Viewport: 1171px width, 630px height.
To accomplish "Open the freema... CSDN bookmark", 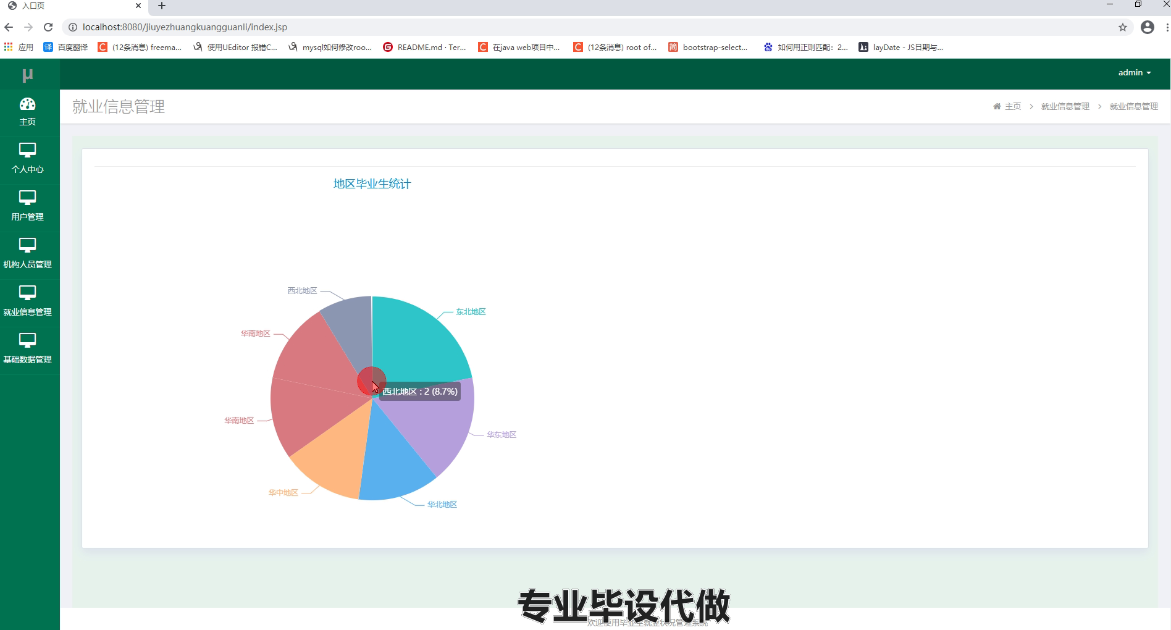I will pos(140,47).
